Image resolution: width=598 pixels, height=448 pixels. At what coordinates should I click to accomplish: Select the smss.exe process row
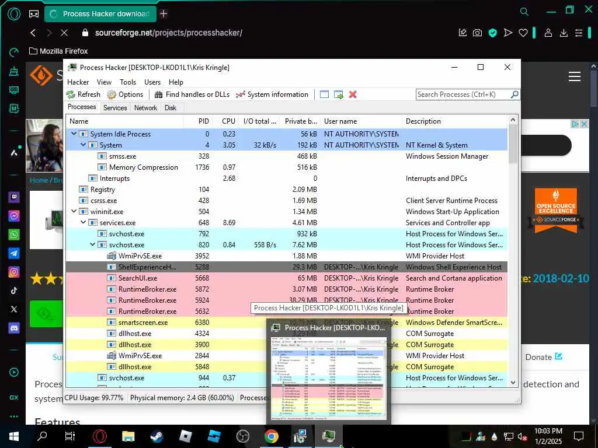[x=286, y=156]
